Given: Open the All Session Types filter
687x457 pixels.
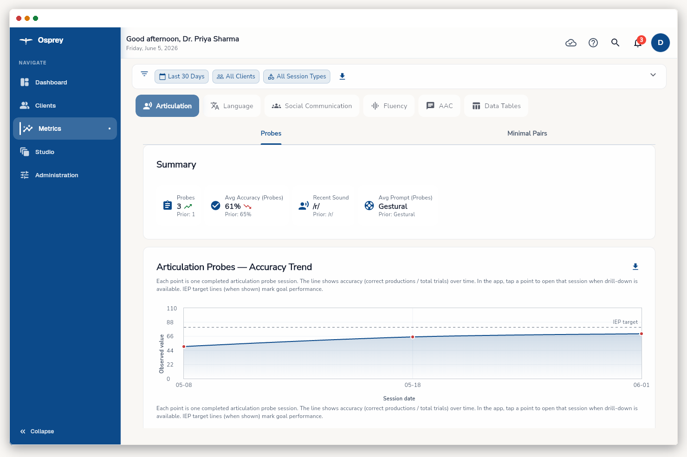Looking at the screenshot, I should tap(297, 77).
